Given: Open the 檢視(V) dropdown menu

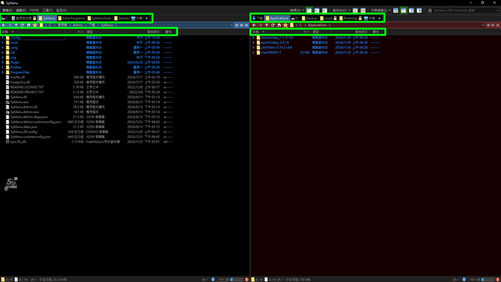Looking at the screenshot, I should tap(297, 10).
